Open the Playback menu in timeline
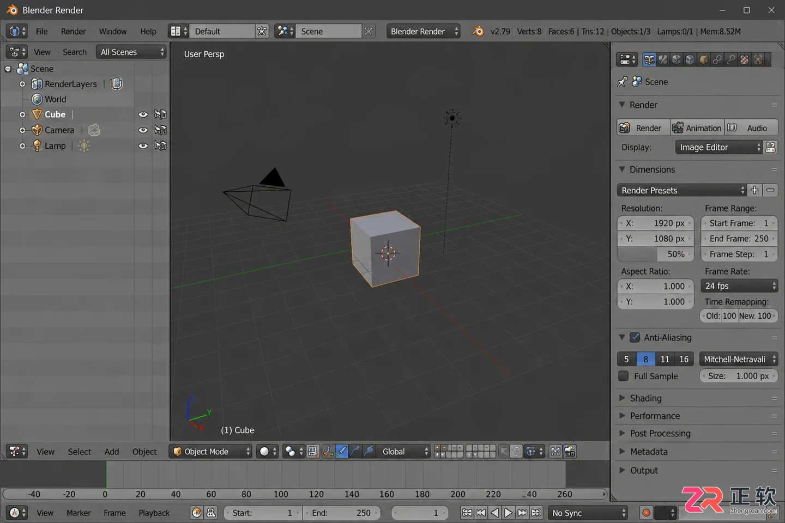Viewport: 785px width, 523px height. click(x=154, y=513)
